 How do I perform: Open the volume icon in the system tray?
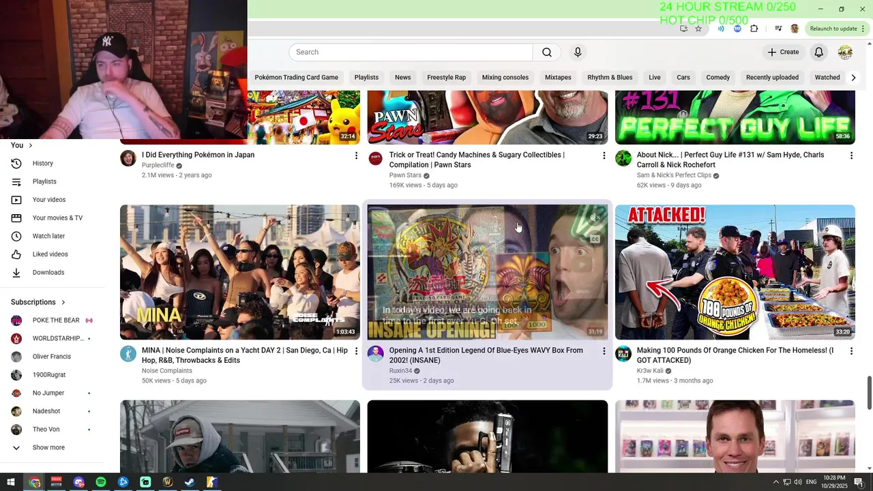[x=798, y=482]
